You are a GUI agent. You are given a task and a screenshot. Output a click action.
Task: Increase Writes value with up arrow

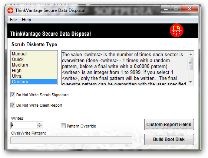tap(40, 124)
